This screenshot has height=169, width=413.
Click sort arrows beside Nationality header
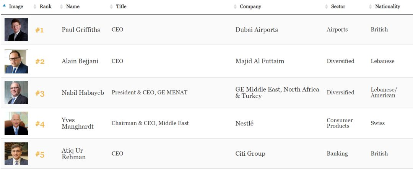(370, 7)
